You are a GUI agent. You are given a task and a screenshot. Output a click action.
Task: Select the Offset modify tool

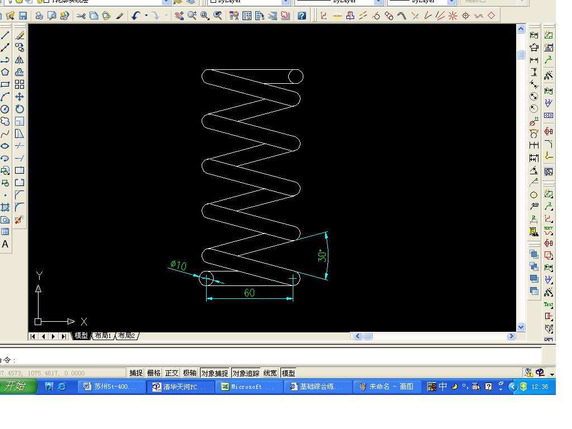[20, 72]
